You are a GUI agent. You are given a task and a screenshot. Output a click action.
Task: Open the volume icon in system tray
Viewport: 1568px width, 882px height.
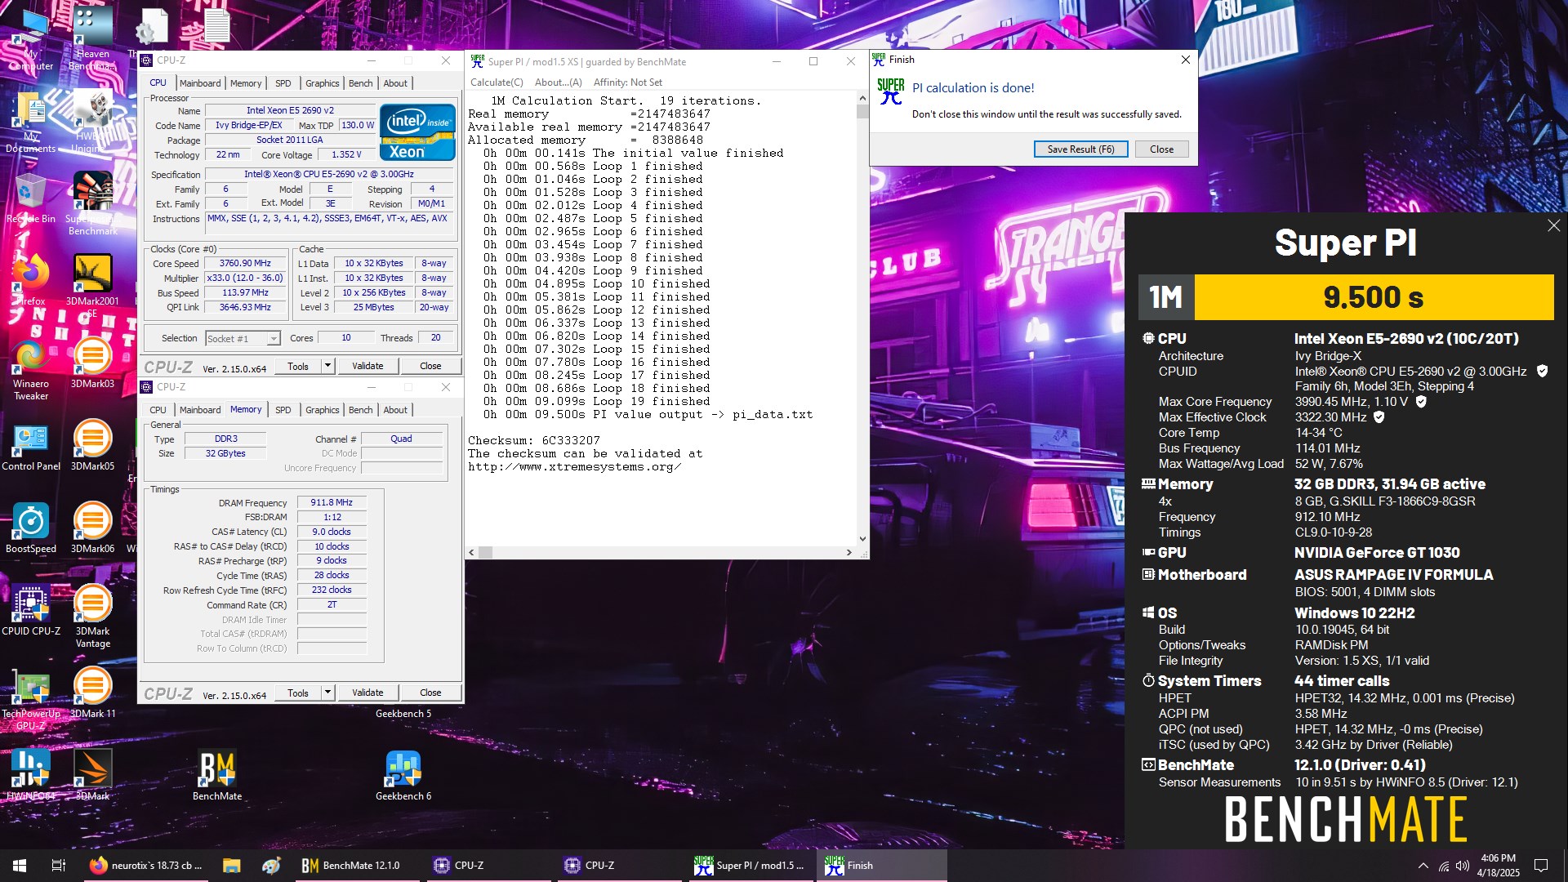[x=1463, y=866]
